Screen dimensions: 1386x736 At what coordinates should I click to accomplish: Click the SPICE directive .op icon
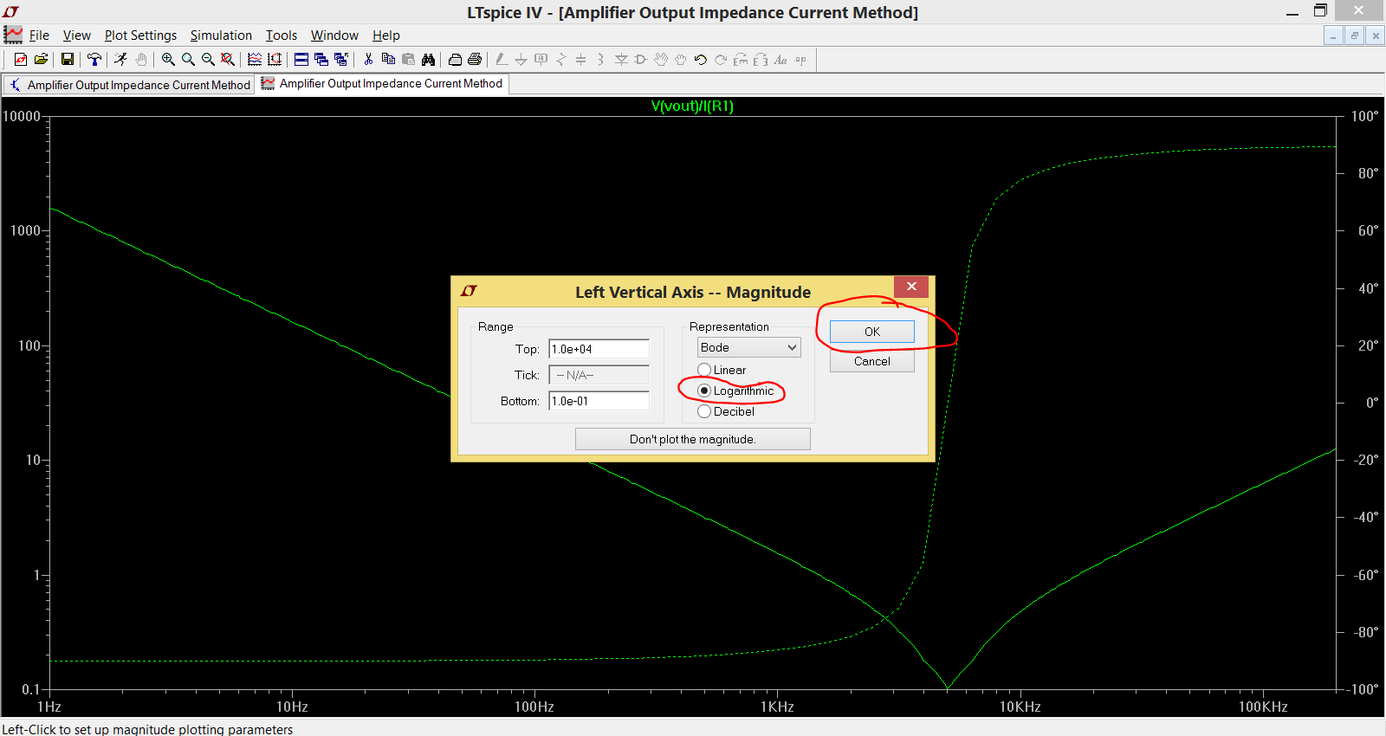tap(800, 60)
